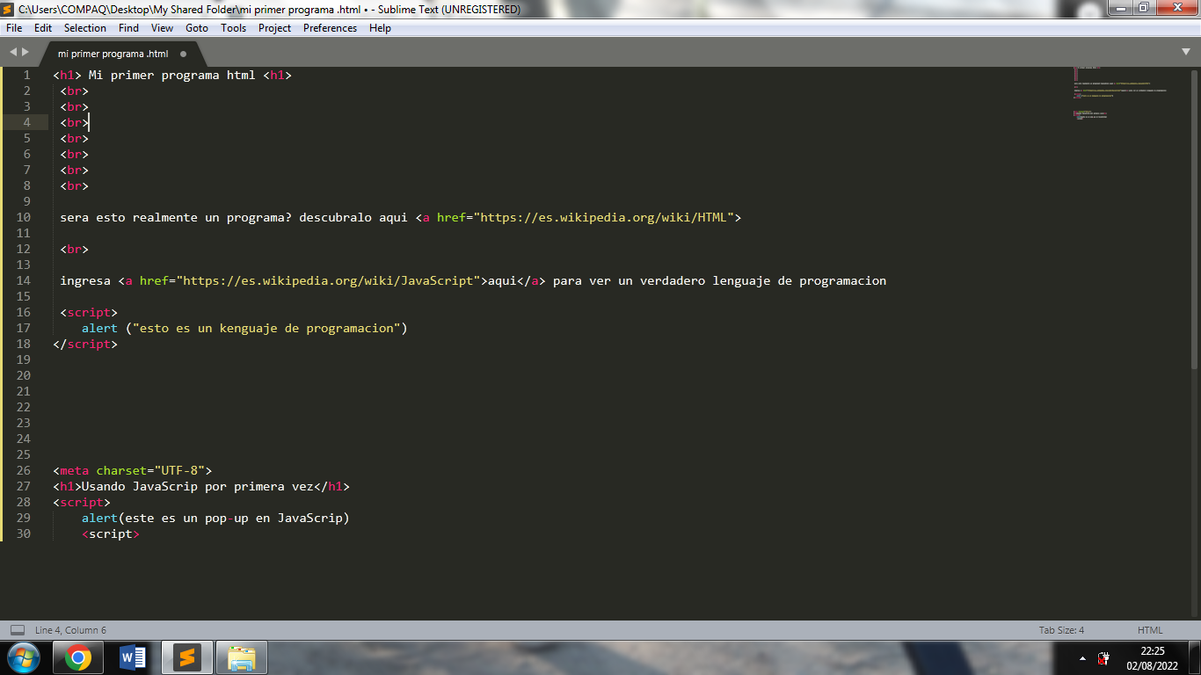Click the Sublime Text icon in title bar
The image size is (1201, 675).
[x=8, y=9]
